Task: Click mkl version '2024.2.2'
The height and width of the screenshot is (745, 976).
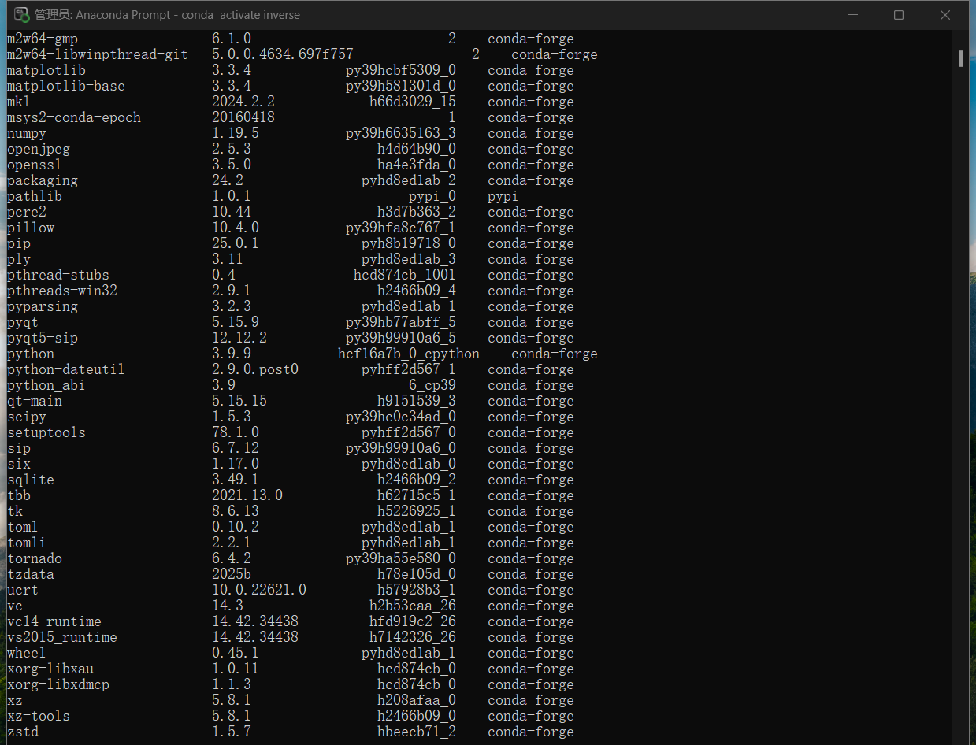Action: point(243,102)
